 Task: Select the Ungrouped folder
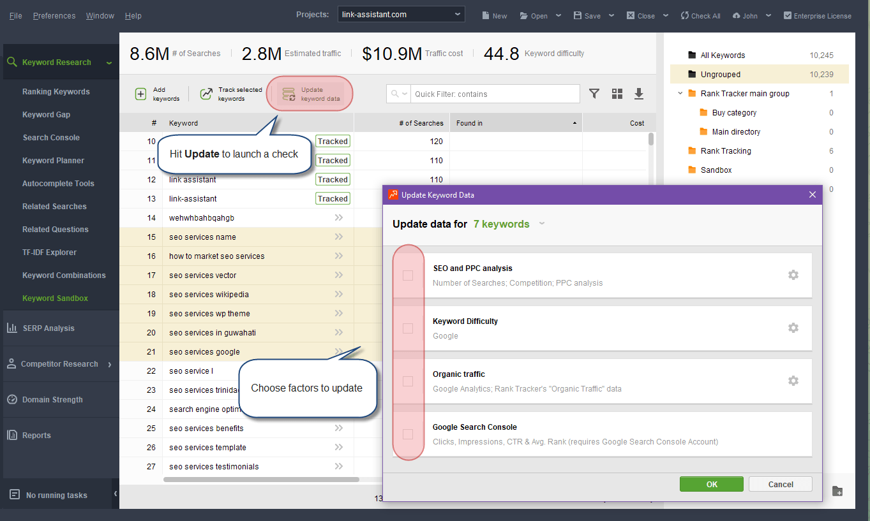click(760, 74)
